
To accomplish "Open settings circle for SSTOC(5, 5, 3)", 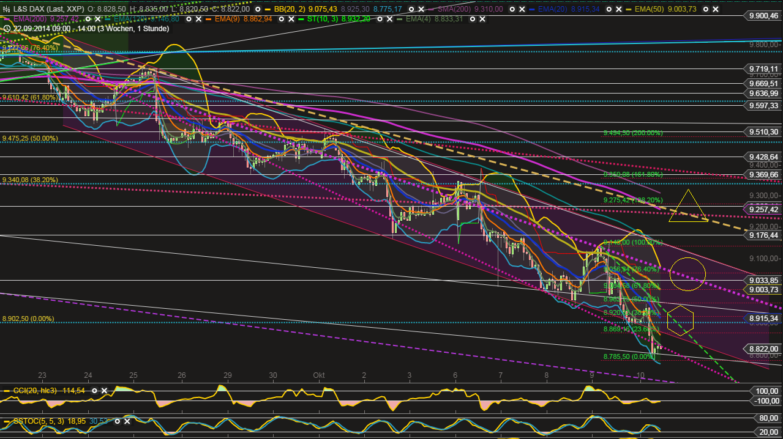I will (x=117, y=421).
